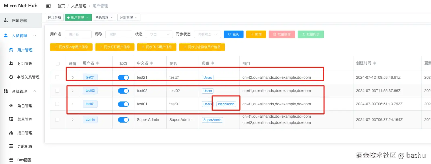Sort by 中文名 column arrows
Screen dimensions: 431x164
pos(152,63)
